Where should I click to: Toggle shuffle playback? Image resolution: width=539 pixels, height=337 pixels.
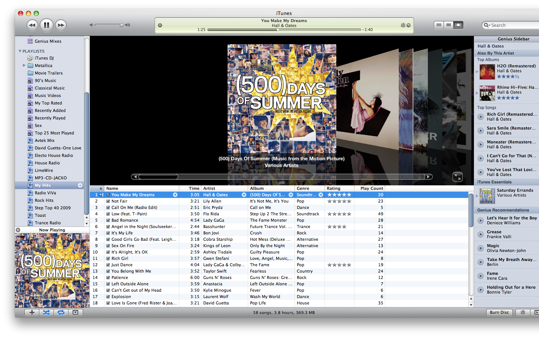click(x=46, y=312)
